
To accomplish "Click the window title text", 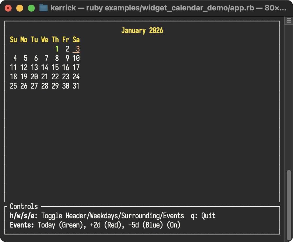I will pos(168,8).
